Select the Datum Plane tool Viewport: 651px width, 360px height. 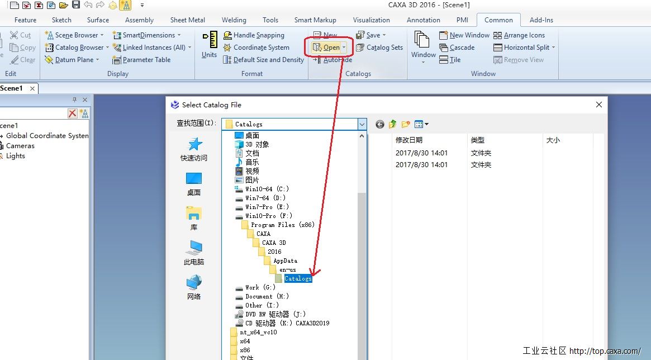tap(69, 60)
